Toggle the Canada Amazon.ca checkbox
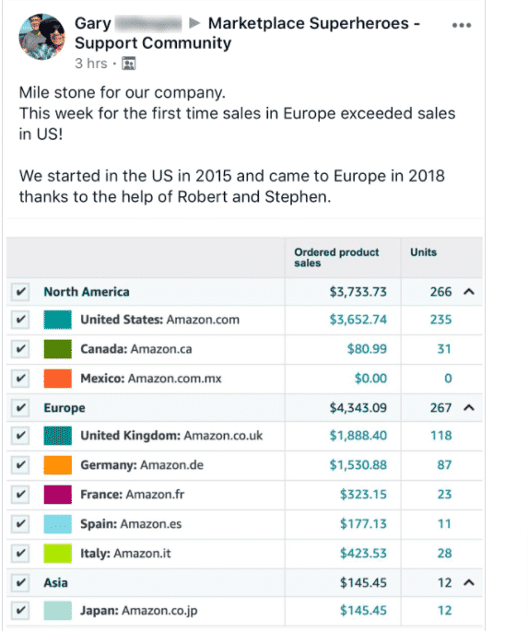 click(x=20, y=349)
